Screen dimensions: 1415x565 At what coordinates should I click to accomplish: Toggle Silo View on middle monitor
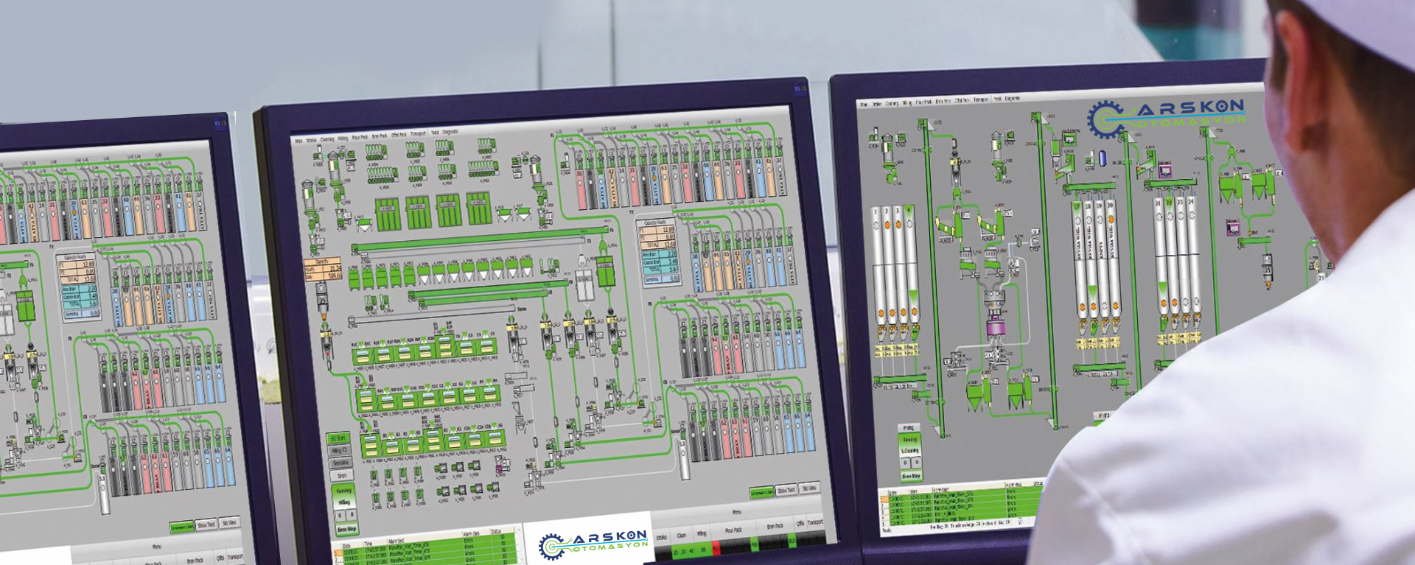tap(809, 488)
